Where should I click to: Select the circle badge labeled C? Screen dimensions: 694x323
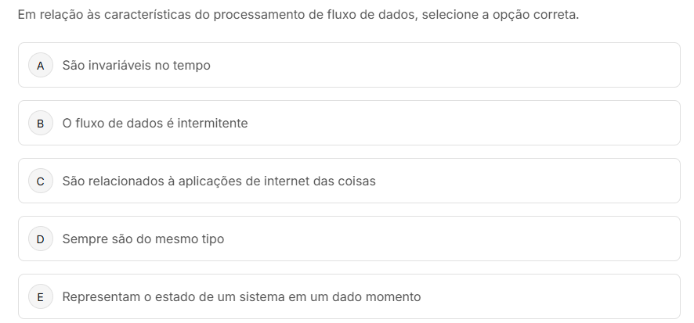tap(40, 181)
